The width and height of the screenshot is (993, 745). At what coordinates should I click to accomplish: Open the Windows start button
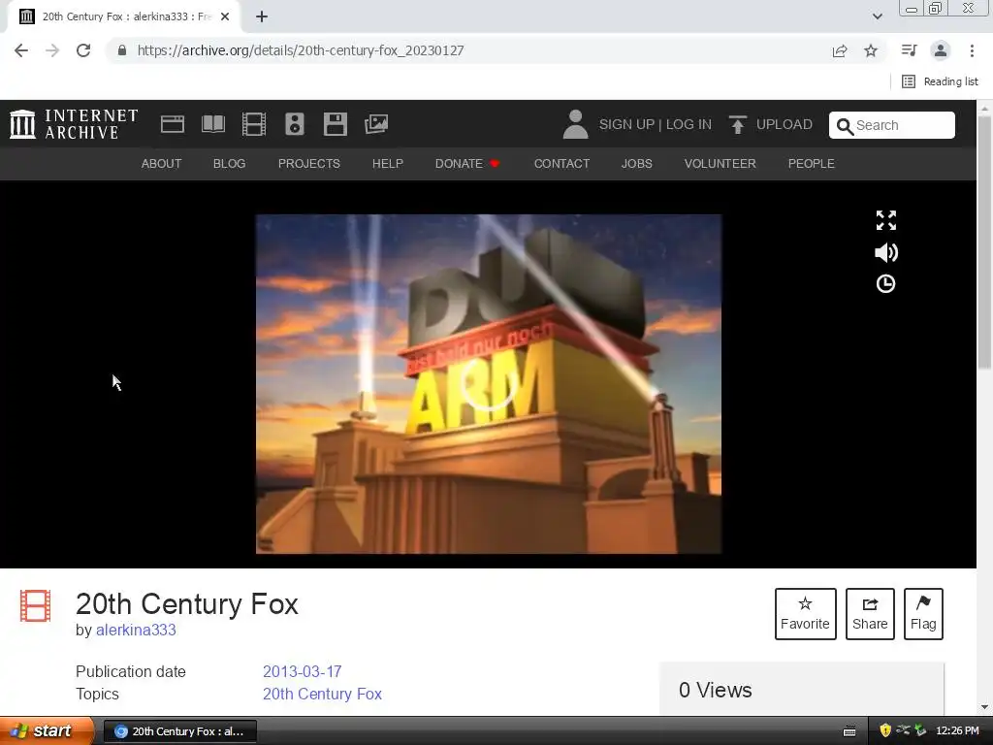(47, 731)
